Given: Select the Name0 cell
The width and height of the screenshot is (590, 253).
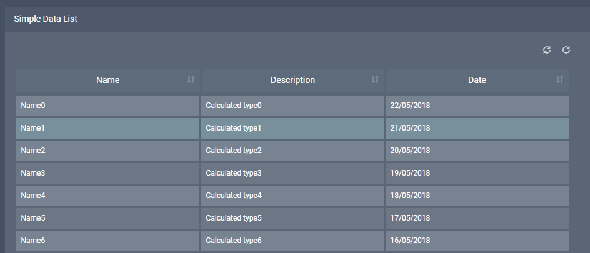Looking at the screenshot, I should (107, 106).
